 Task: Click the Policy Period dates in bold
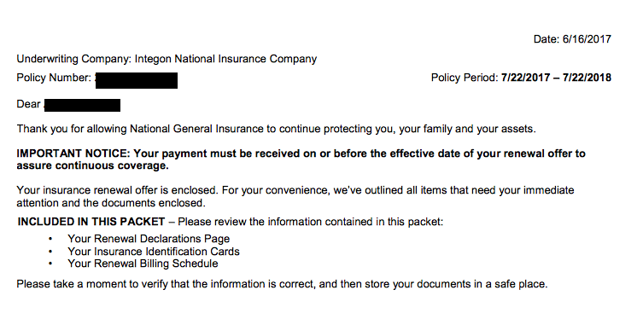tap(556, 78)
